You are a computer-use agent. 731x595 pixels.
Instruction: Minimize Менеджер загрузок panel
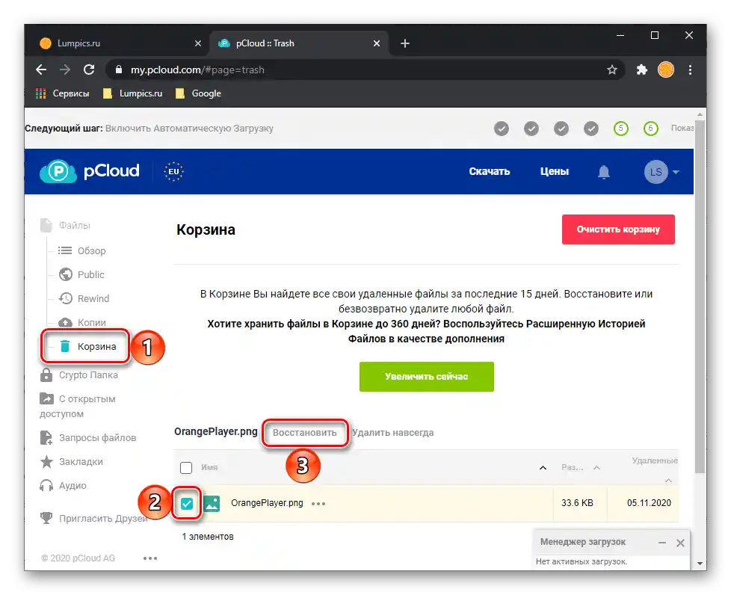coord(662,543)
